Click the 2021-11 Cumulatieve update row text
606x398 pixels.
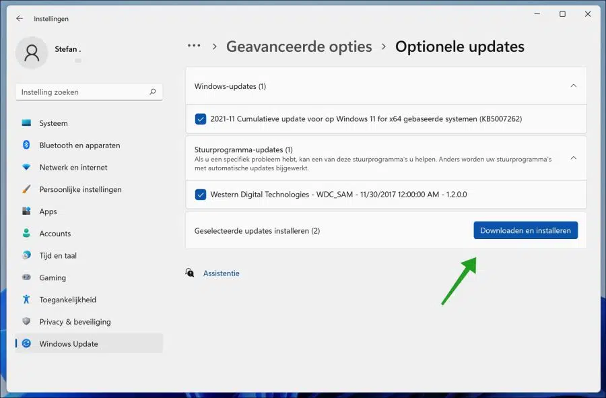(x=366, y=119)
